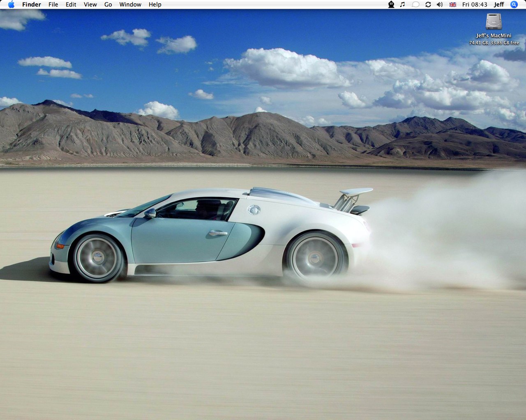Open the Finder application menu
The image size is (526, 420).
pyautogui.click(x=32, y=5)
